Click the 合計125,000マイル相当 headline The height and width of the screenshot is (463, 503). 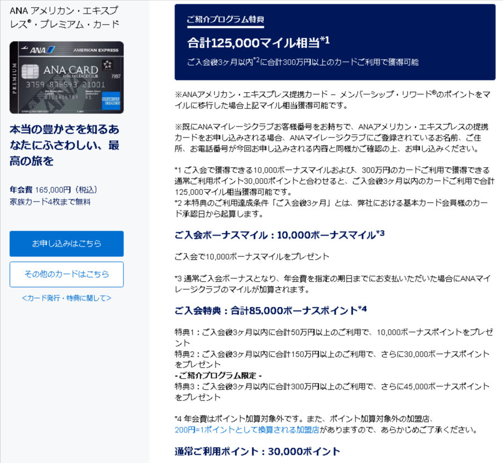pos(258,42)
